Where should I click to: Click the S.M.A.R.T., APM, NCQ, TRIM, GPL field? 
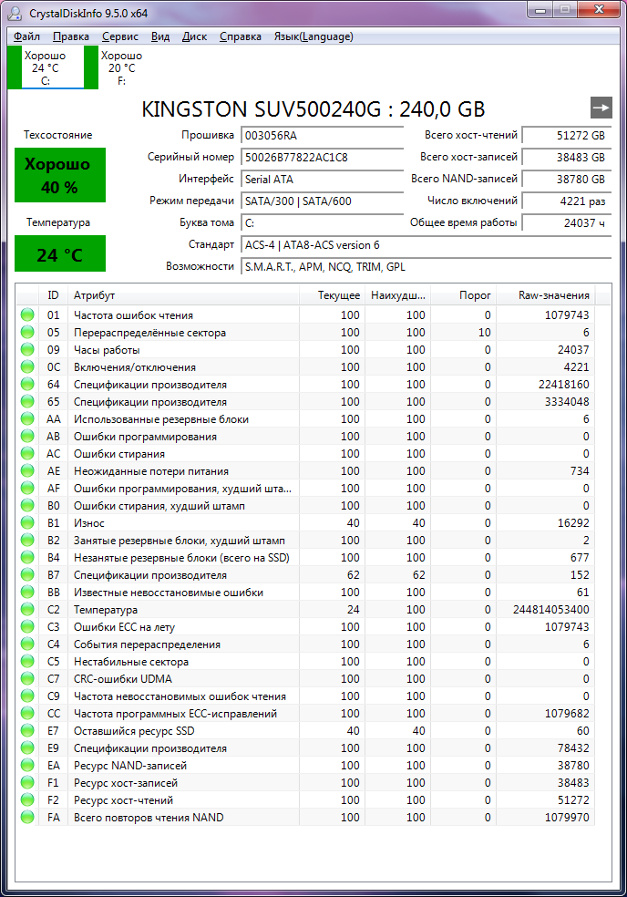(x=427, y=266)
